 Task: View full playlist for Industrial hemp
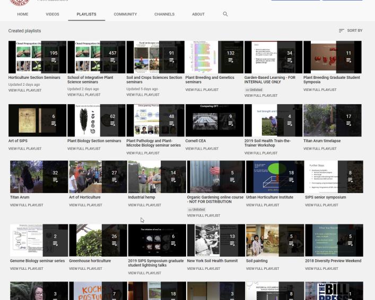[144, 205]
